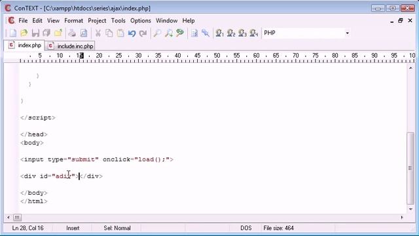Open the Tools menu
Screen dimensions: 419x236
click(x=118, y=20)
